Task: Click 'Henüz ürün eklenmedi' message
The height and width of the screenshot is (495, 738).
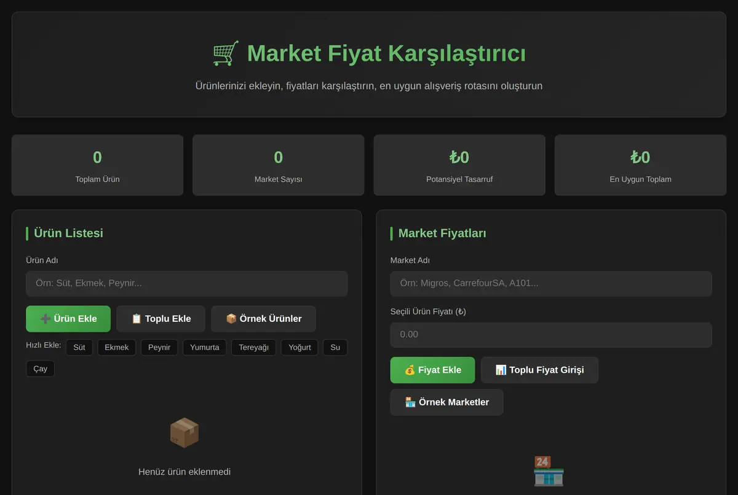Action: 184,472
